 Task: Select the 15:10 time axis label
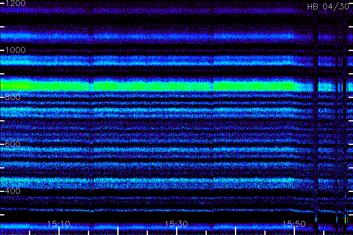coord(58,224)
